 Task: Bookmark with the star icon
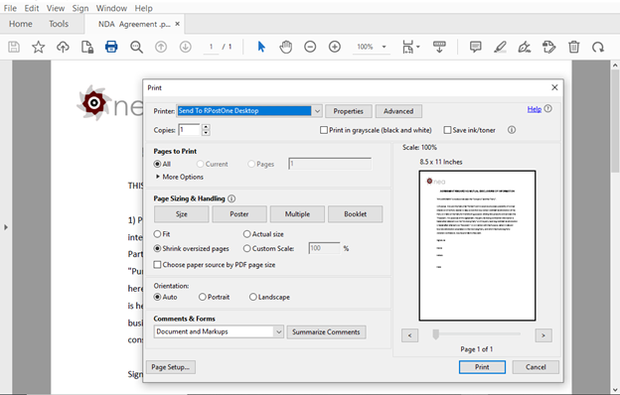(39, 47)
